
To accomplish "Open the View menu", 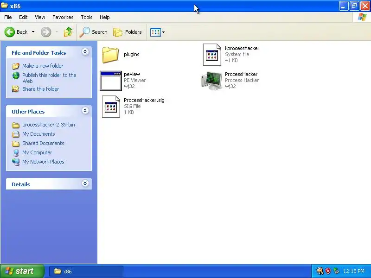I will tap(40, 17).
